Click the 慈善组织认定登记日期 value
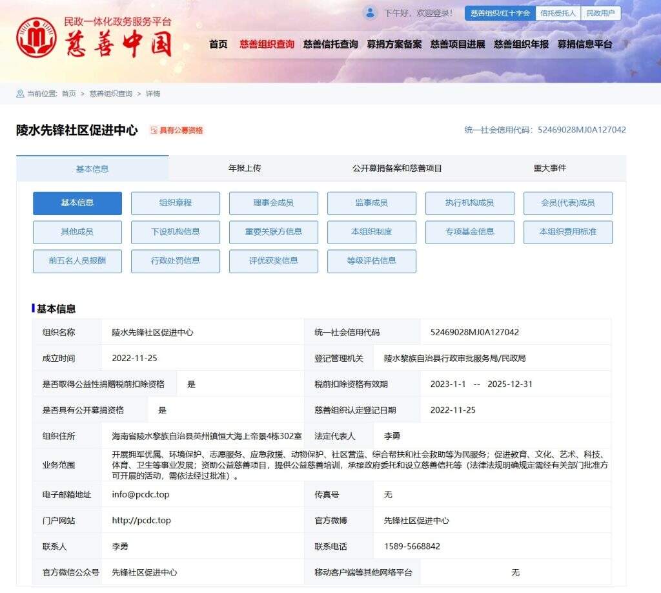Screen dimensions: 661x593 pyautogui.click(x=453, y=410)
